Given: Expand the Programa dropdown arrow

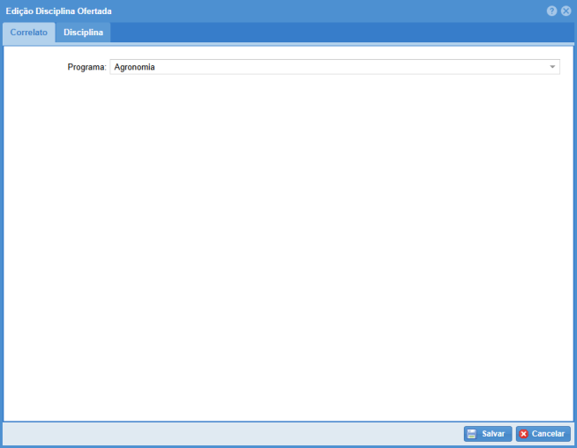Looking at the screenshot, I should pos(552,67).
